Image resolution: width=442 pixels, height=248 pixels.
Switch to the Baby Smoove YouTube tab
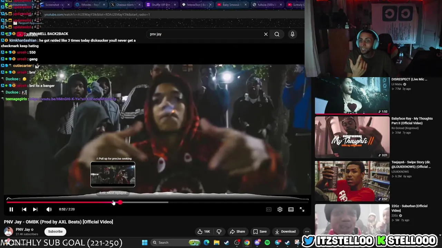point(231,5)
